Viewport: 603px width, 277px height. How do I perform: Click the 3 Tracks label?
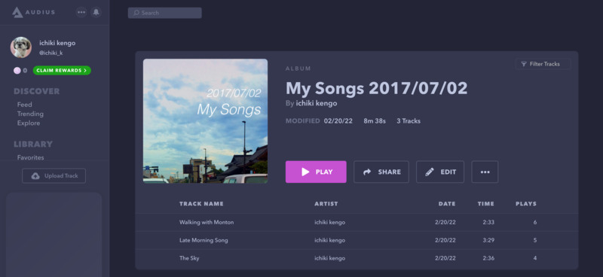click(x=409, y=121)
